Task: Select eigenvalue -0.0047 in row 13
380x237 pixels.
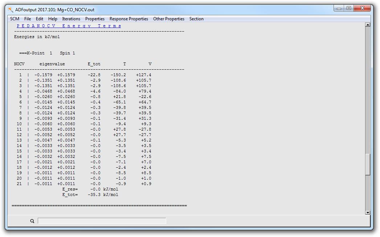Action: [43, 140]
